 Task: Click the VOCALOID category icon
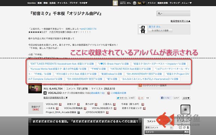coord(45,93)
